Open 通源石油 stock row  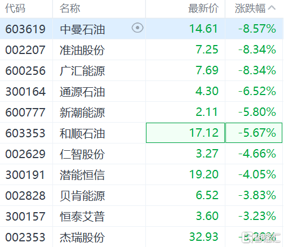[82, 92]
